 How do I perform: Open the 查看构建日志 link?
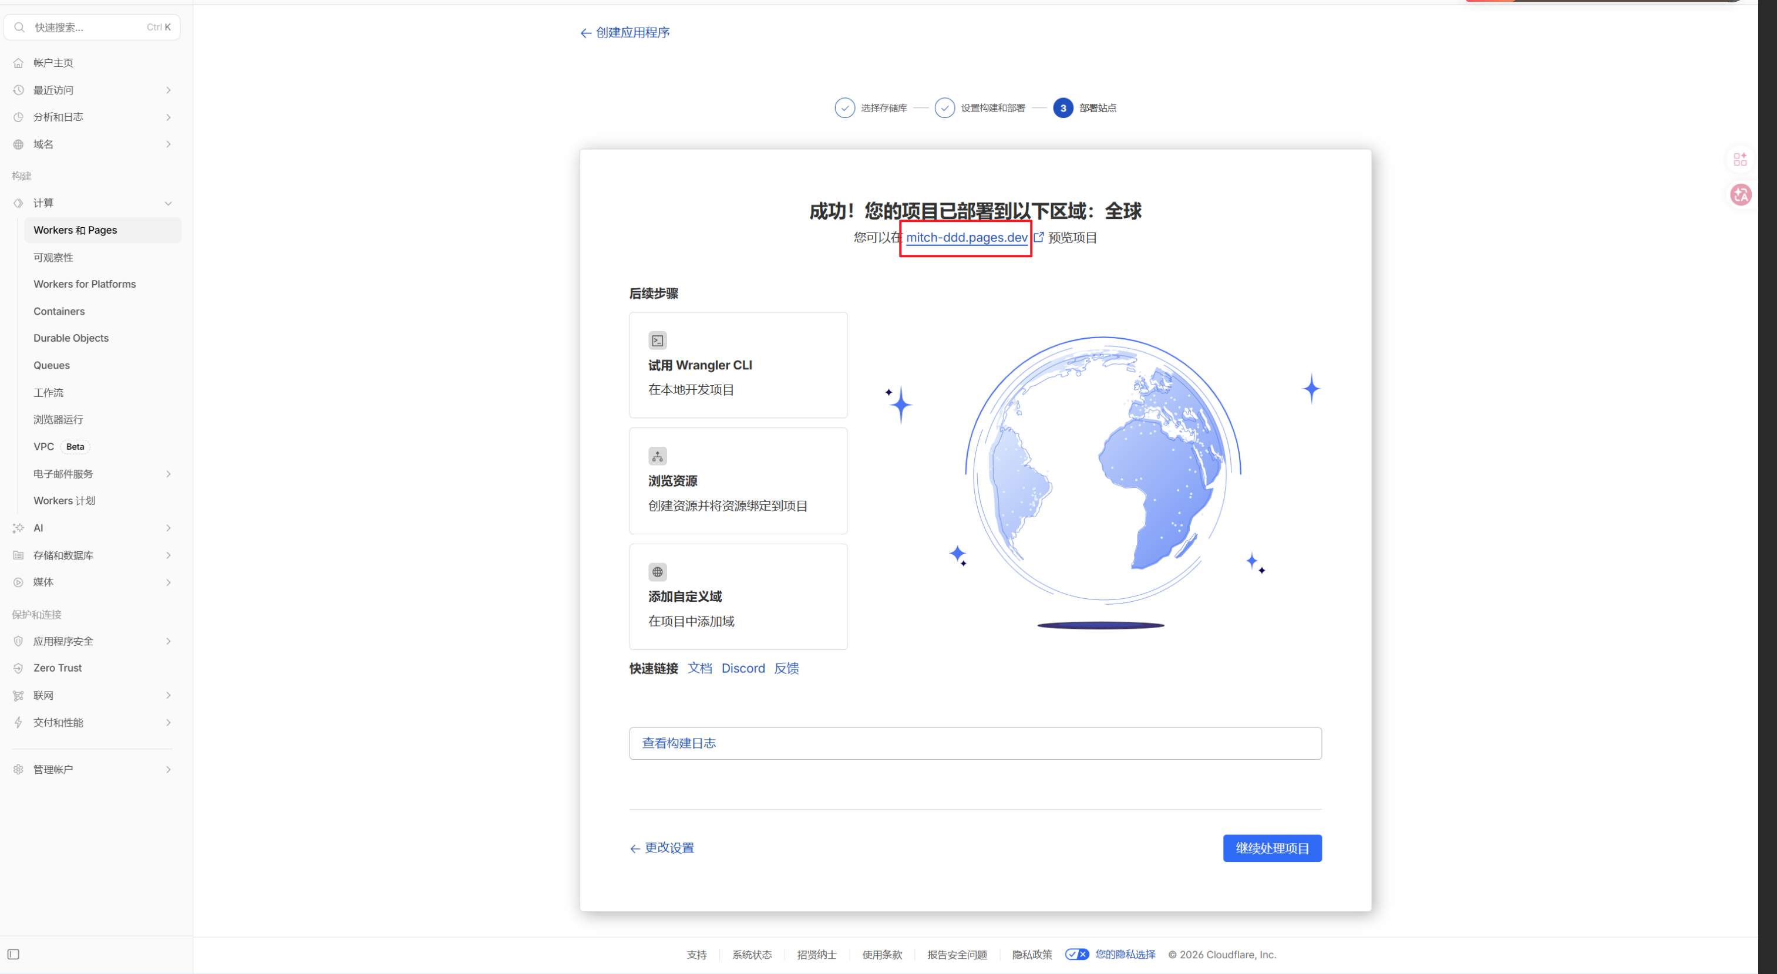pyautogui.click(x=679, y=743)
